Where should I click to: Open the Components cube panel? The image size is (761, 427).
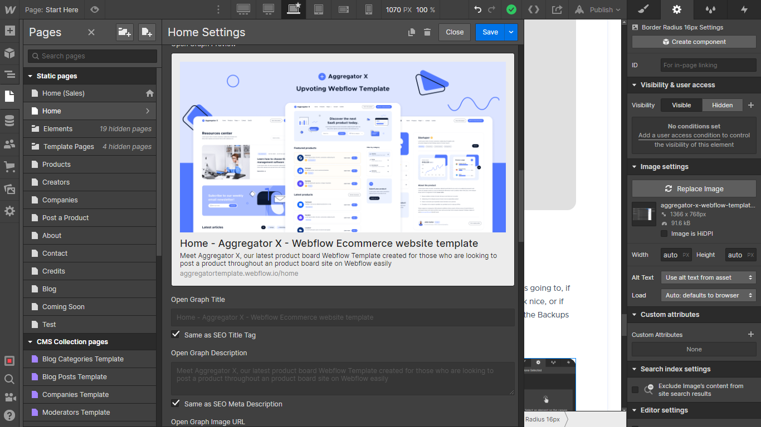[9, 53]
